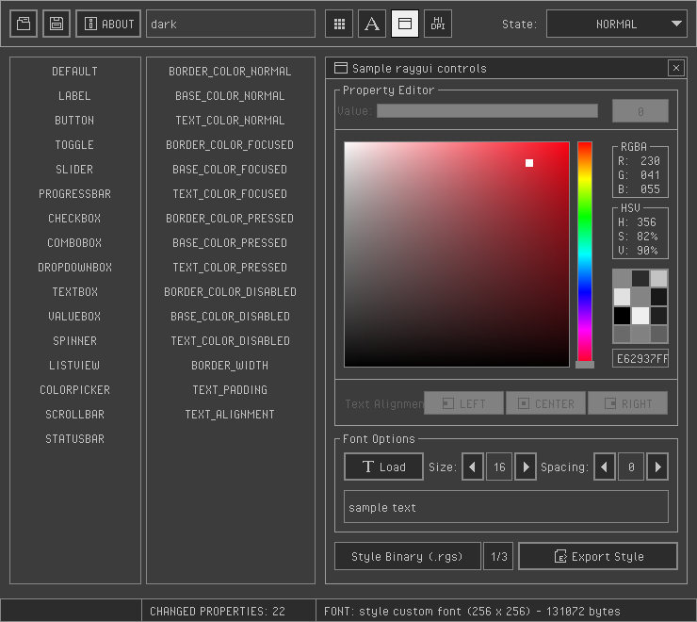The height and width of the screenshot is (622, 697).
Task: Open the ABOUT info button
Action: (x=108, y=24)
